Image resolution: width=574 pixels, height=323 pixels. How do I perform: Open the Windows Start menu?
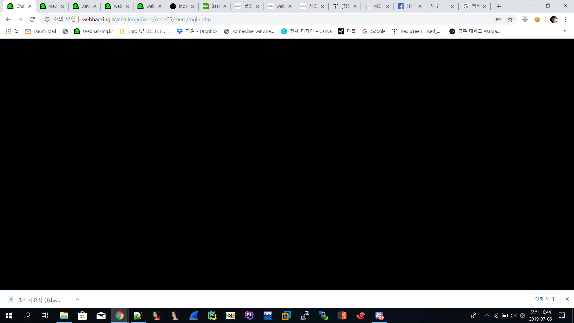tap(9, 316)
